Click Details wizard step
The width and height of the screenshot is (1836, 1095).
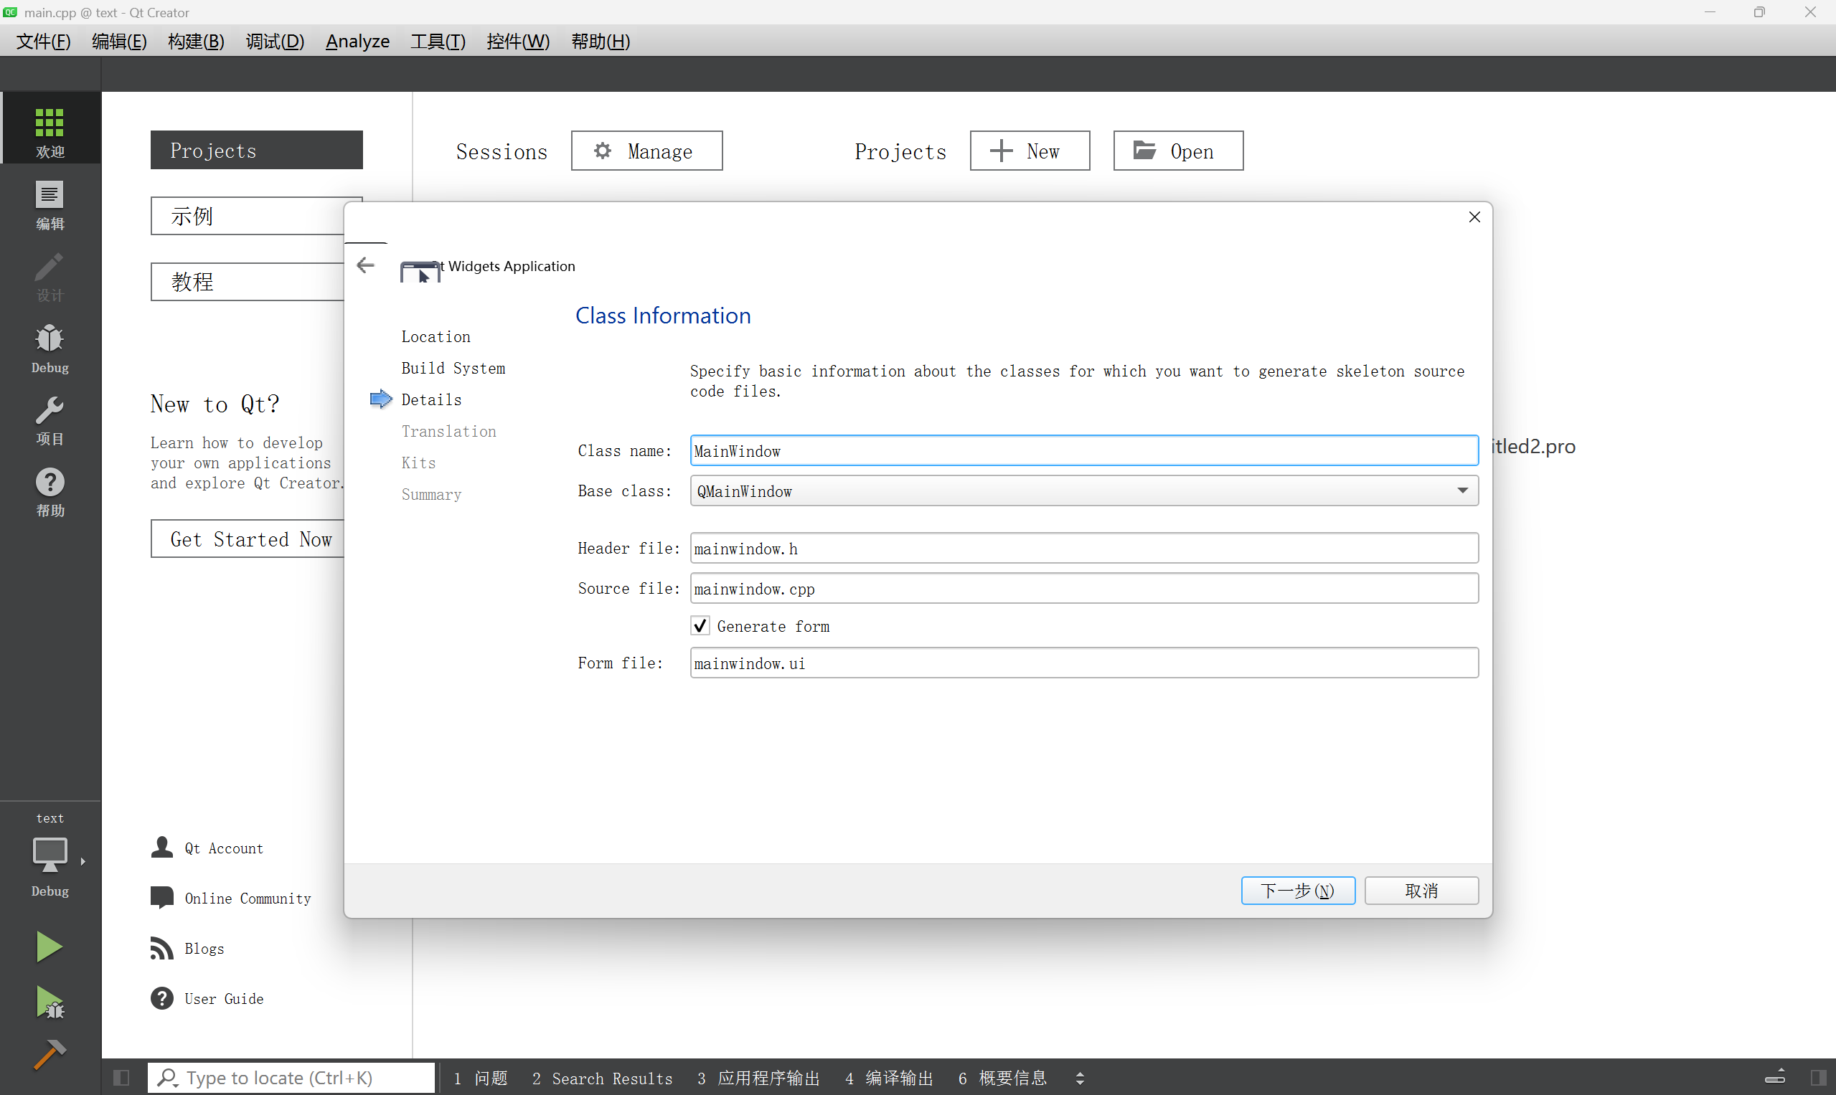point(431,399)
